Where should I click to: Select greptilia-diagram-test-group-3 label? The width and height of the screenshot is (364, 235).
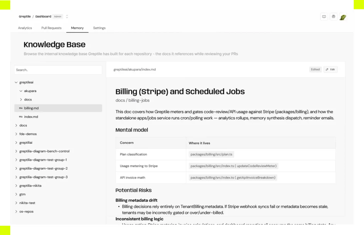tap(43, 177)
